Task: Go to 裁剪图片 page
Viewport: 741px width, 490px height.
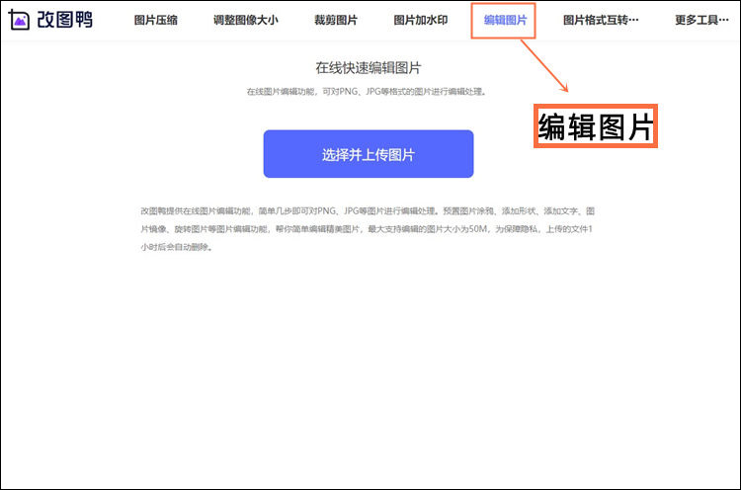Action: [x=336, y=21]
